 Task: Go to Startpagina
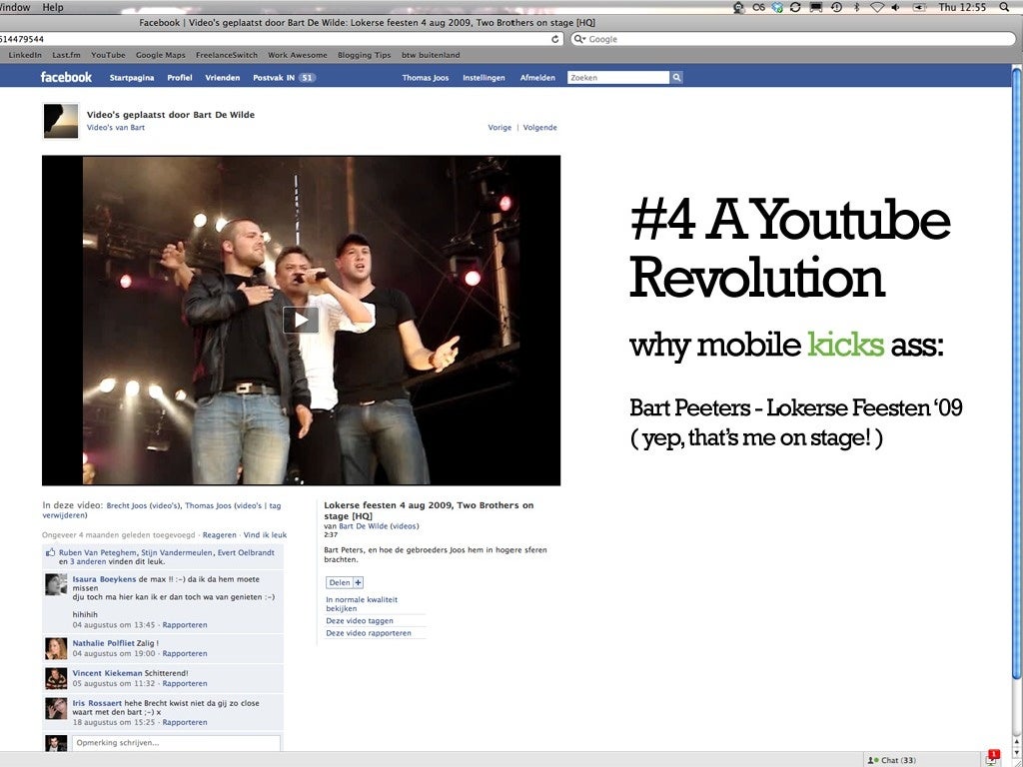[132, 78]
